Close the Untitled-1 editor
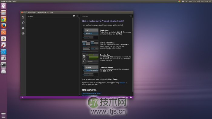The width and height of the screenshot is (212, 119). point(77,16)
